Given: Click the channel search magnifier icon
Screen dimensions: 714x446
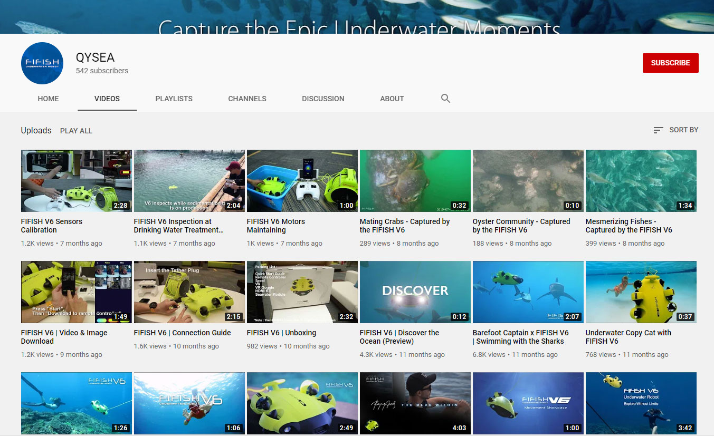Looking at the screenshot, I should point(445,99).
